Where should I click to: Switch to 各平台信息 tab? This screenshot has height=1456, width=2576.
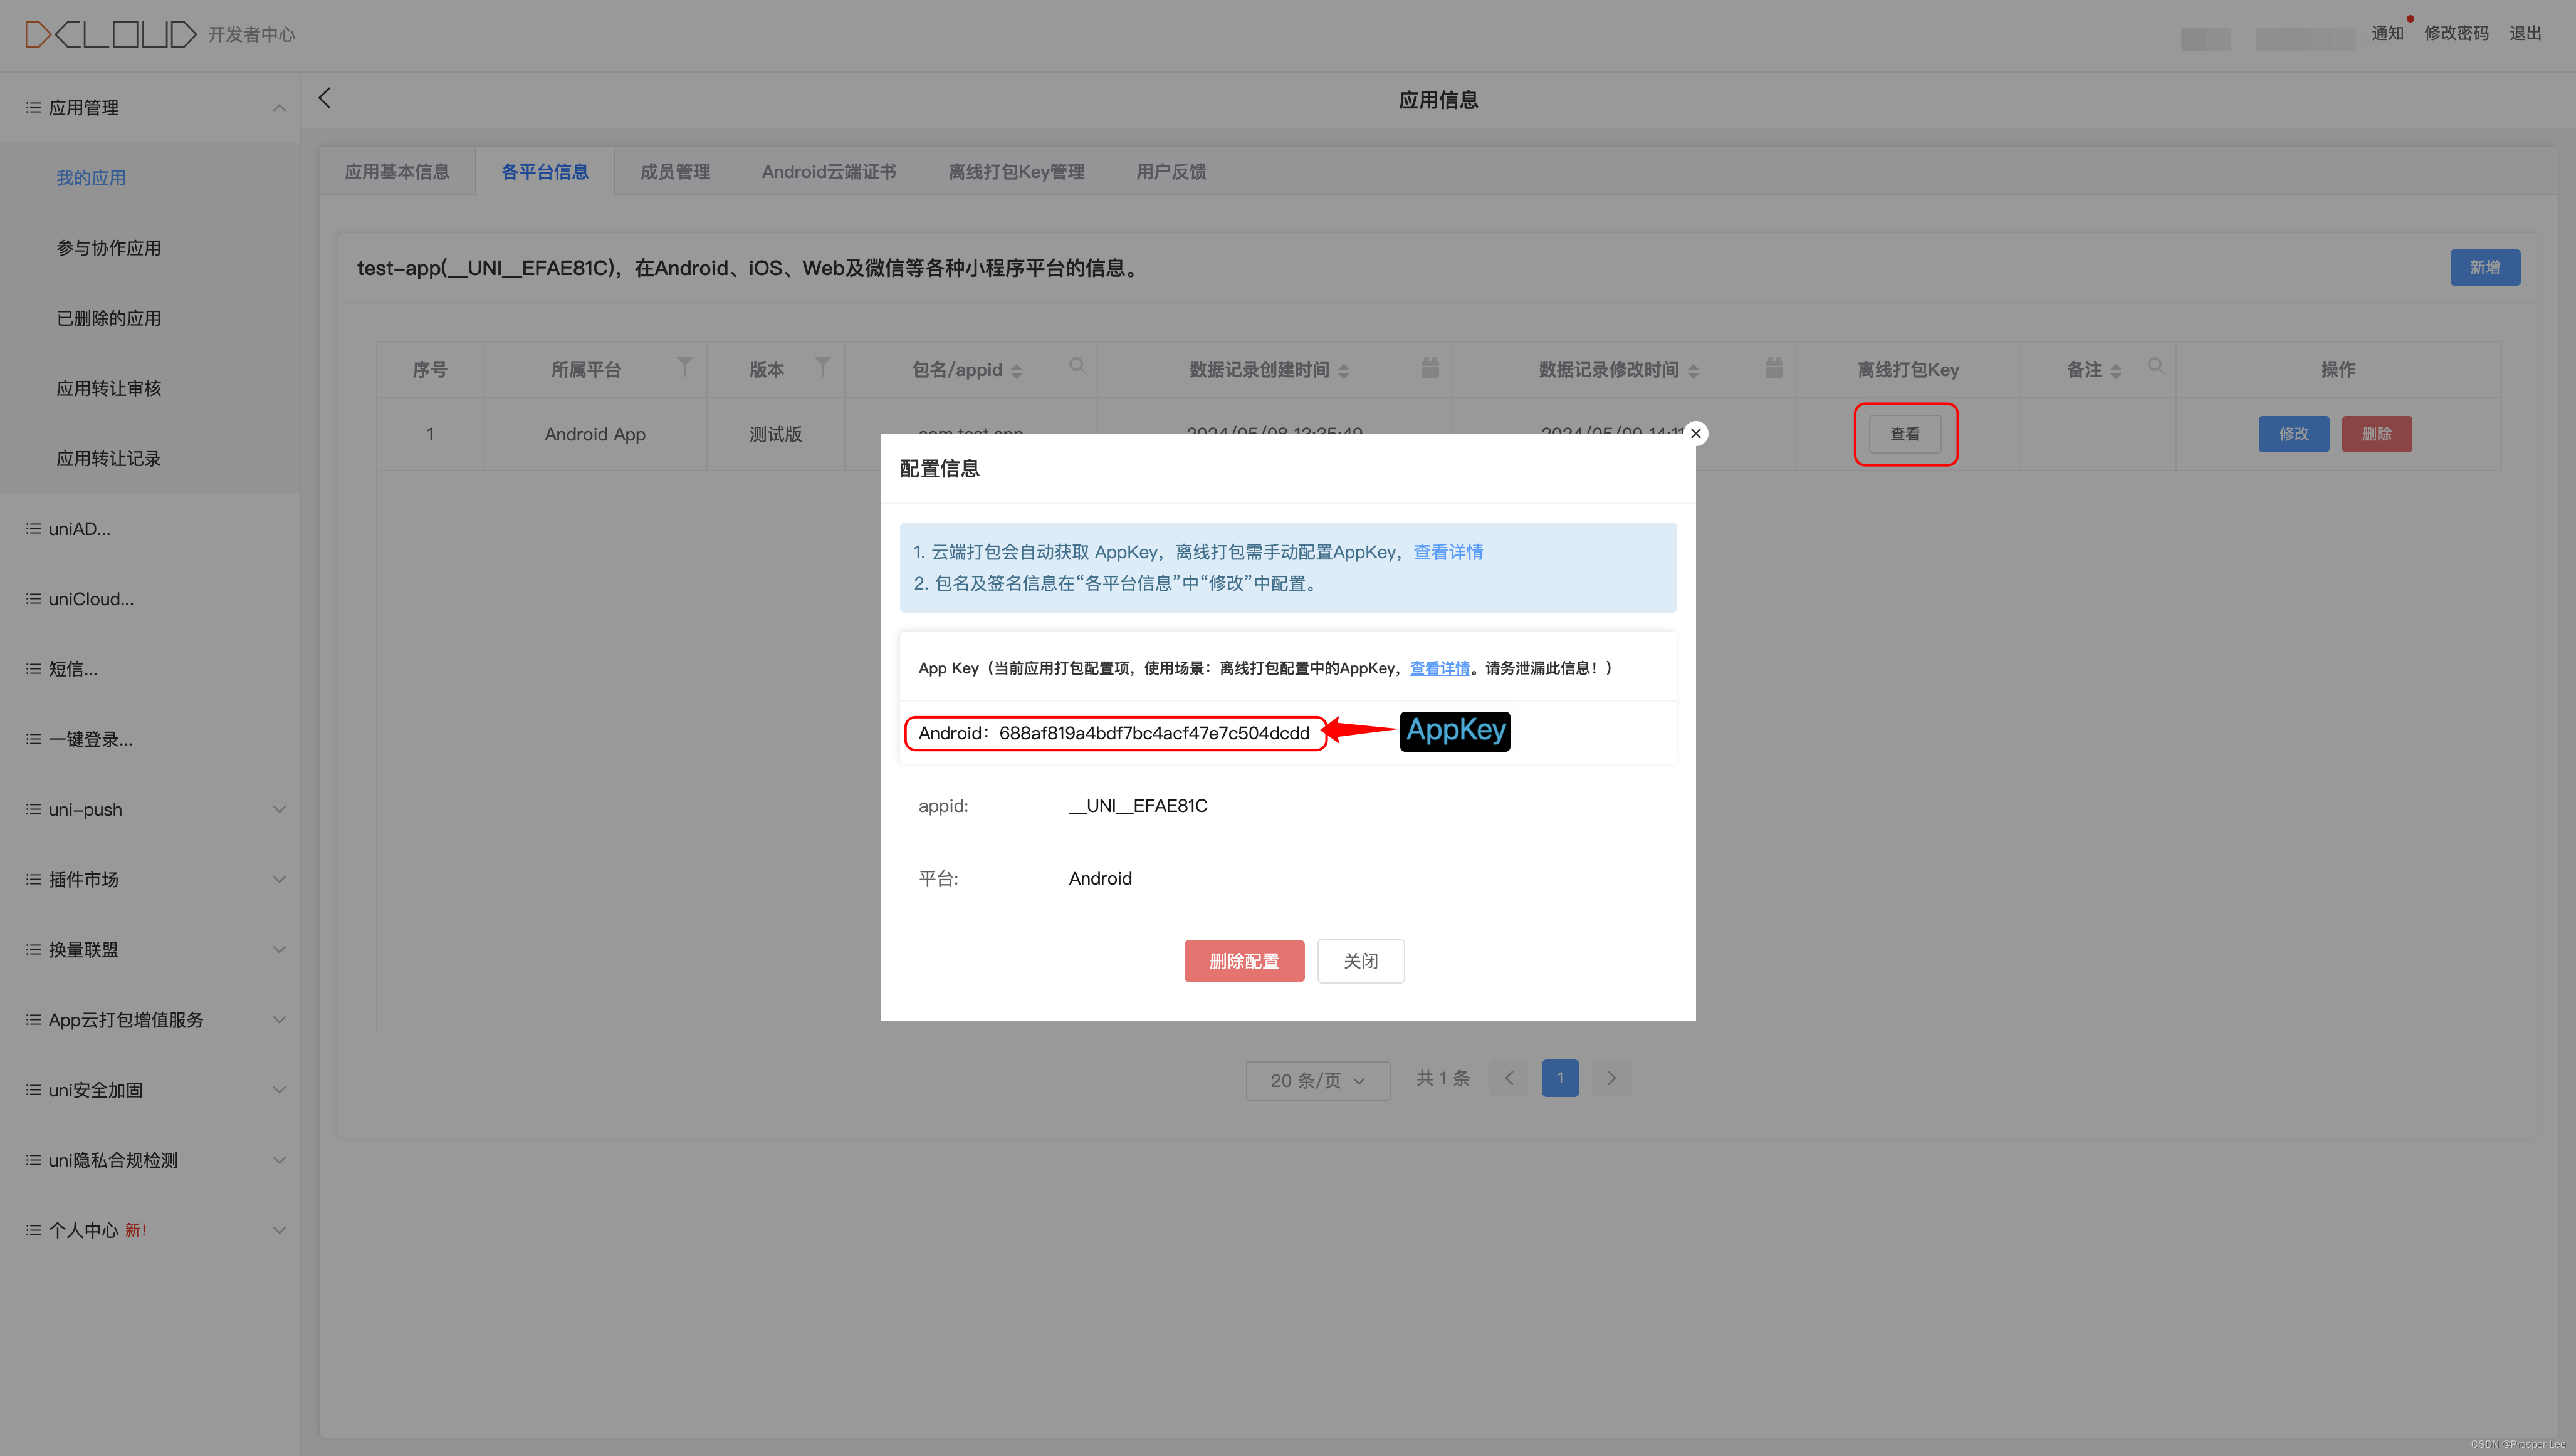(544, 171)
